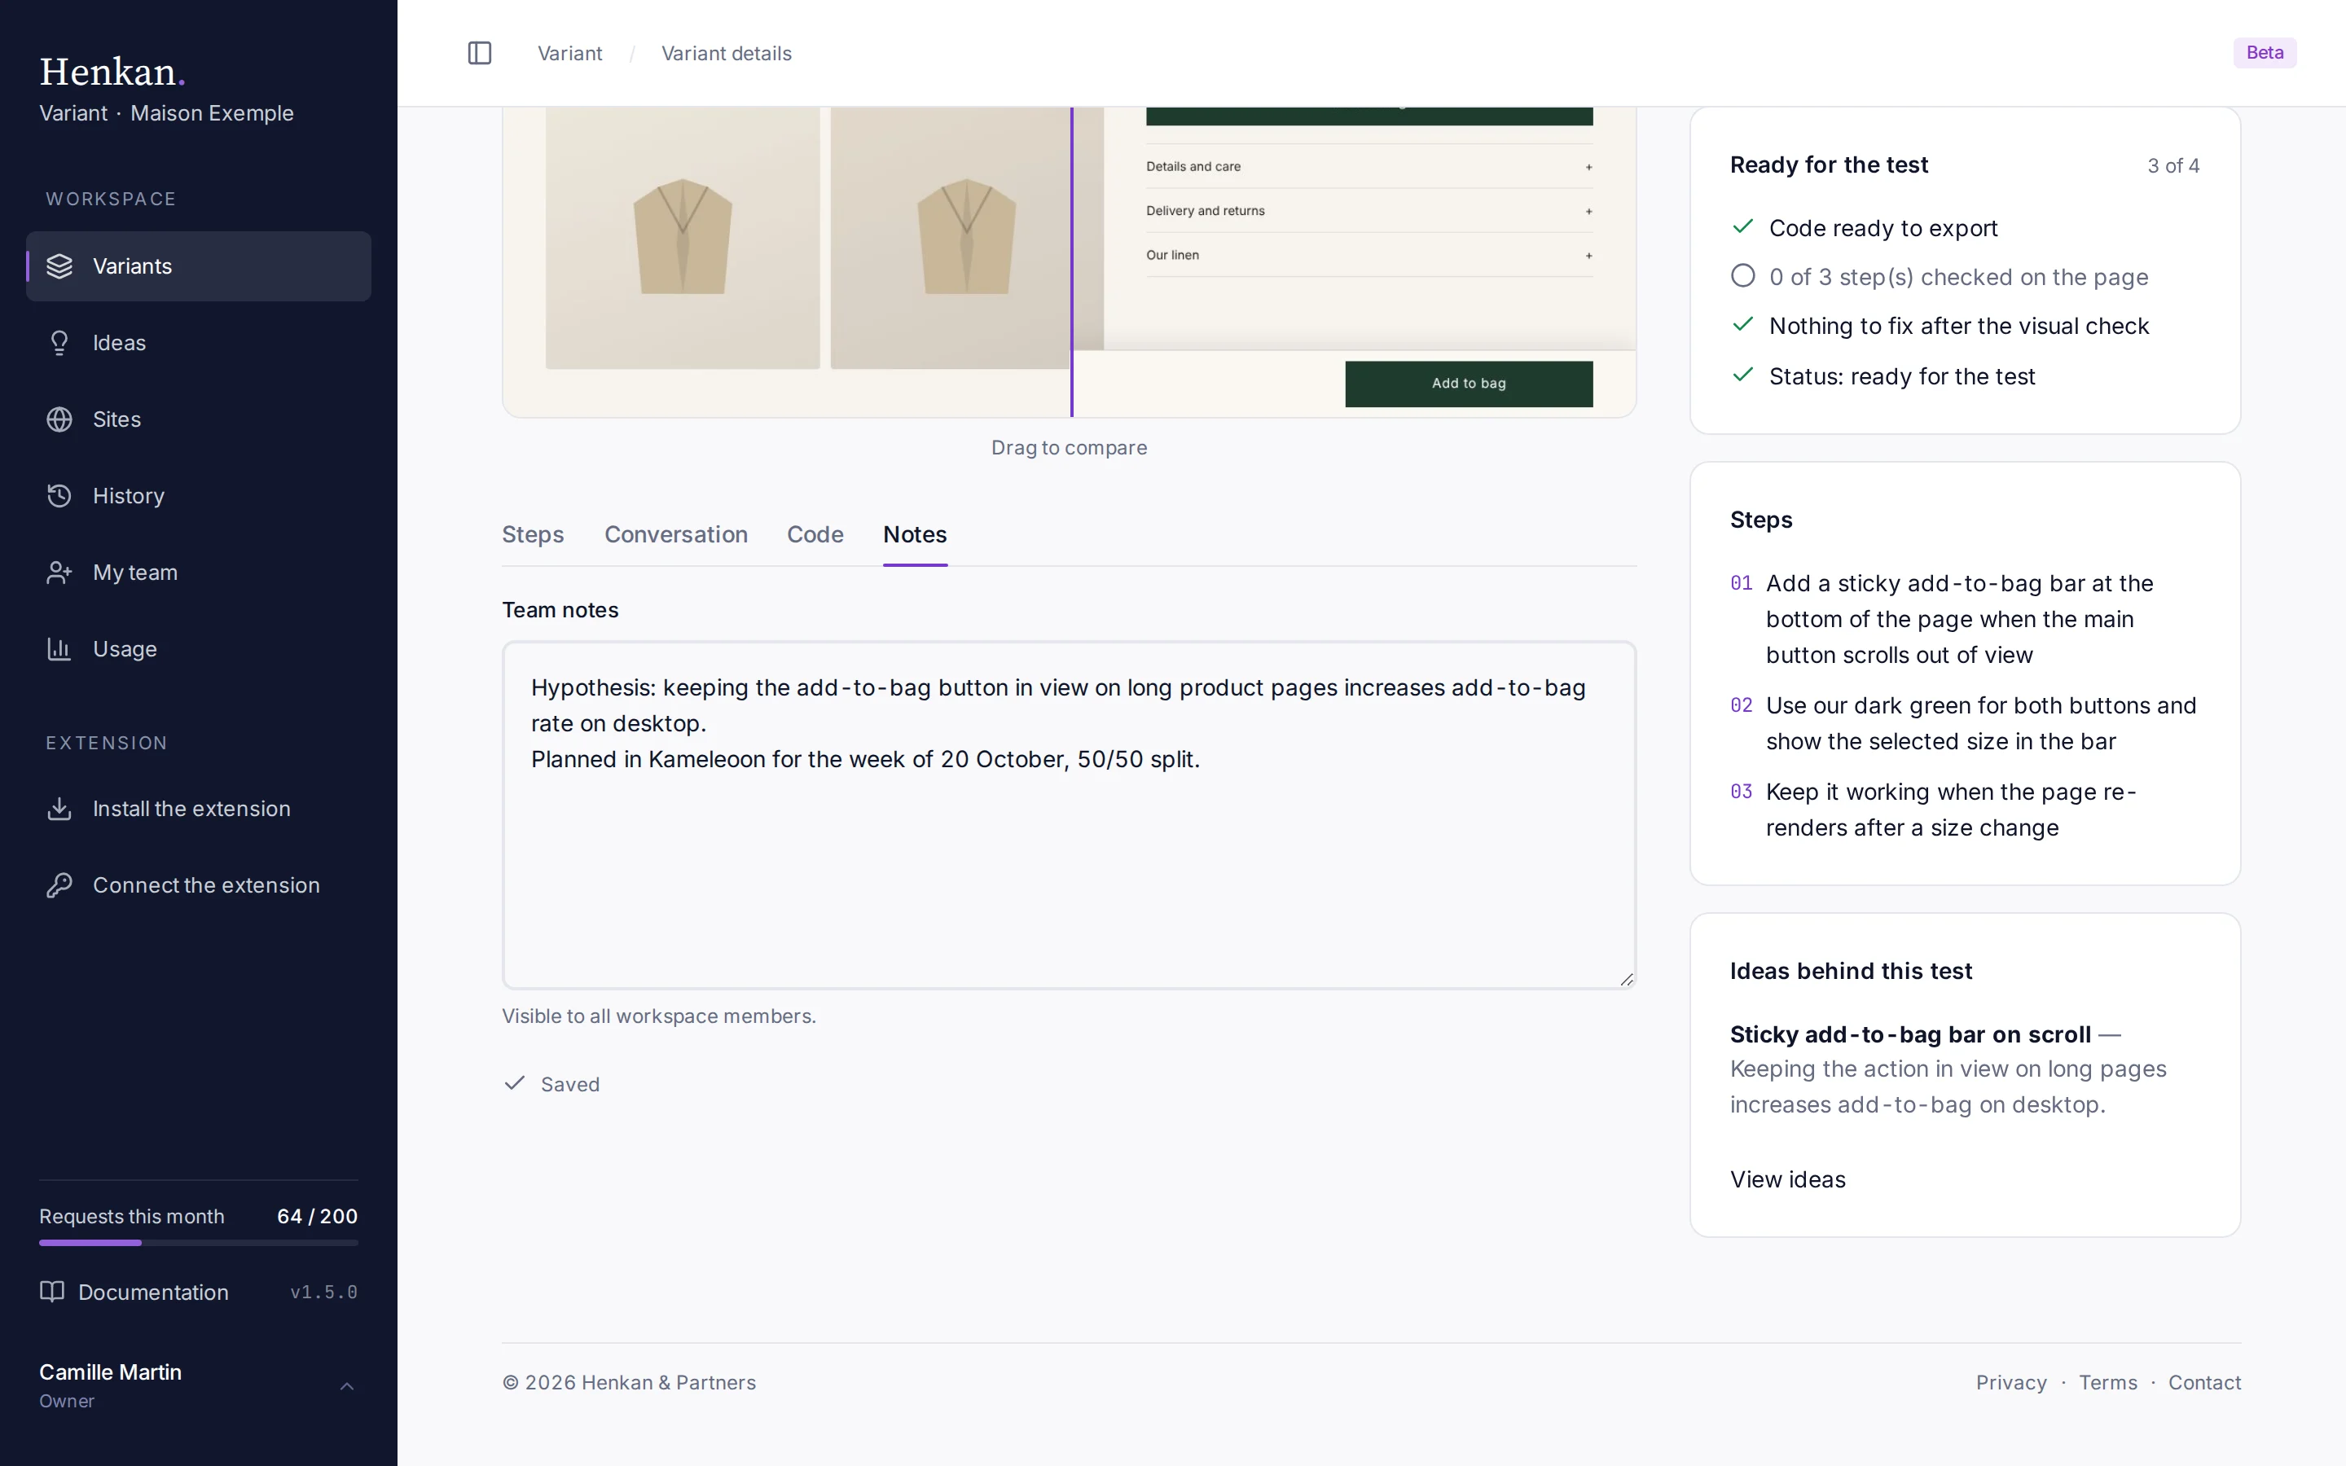2346x1466 pixels.
Task: Click the Beta badge
Action: 2265,52
